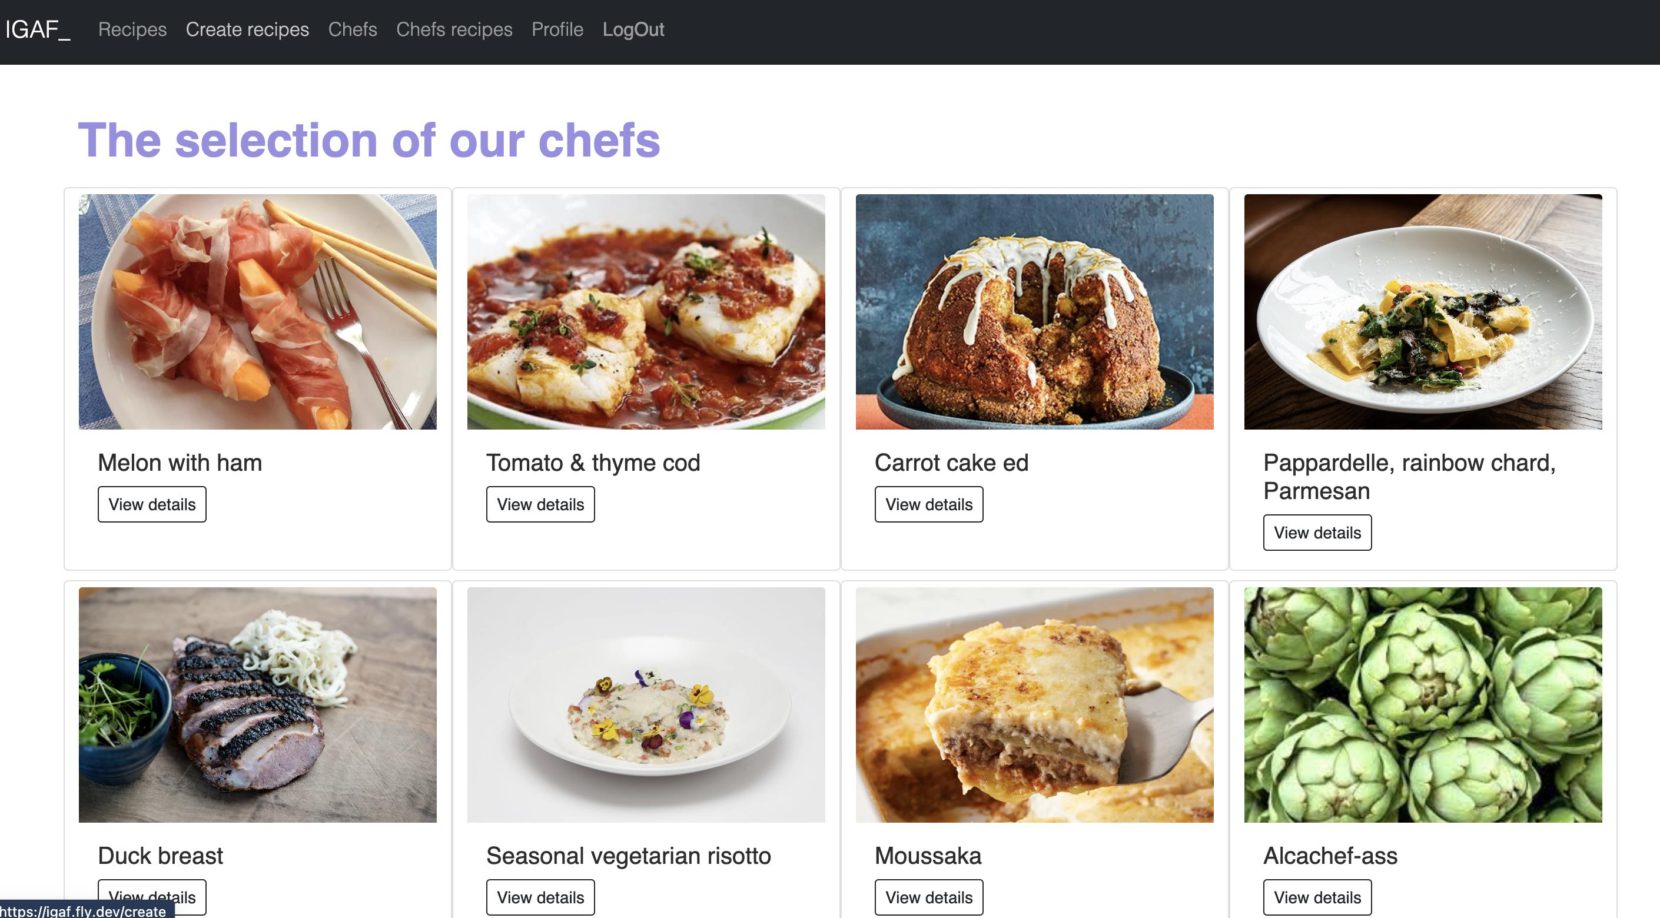Open the IGAF_ brand logo link

click(38, 29)
